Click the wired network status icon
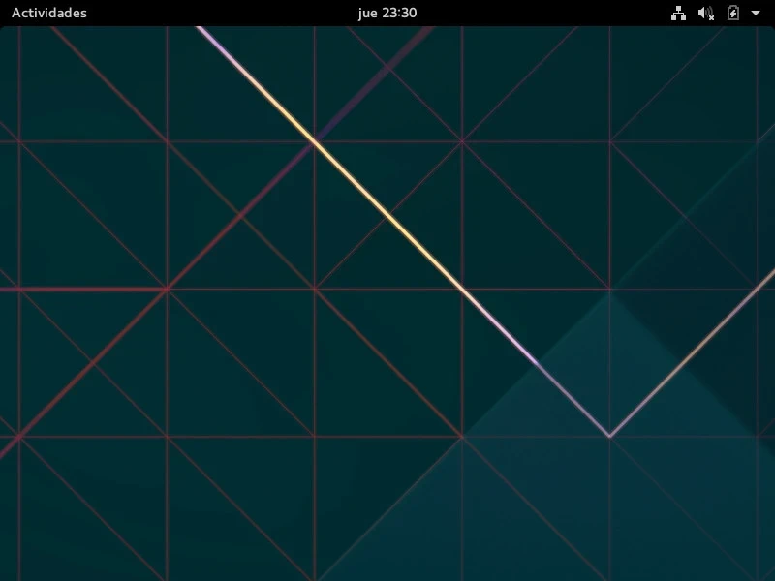The height and width of the screenshot is (581, 775). (x=678, y=13)
